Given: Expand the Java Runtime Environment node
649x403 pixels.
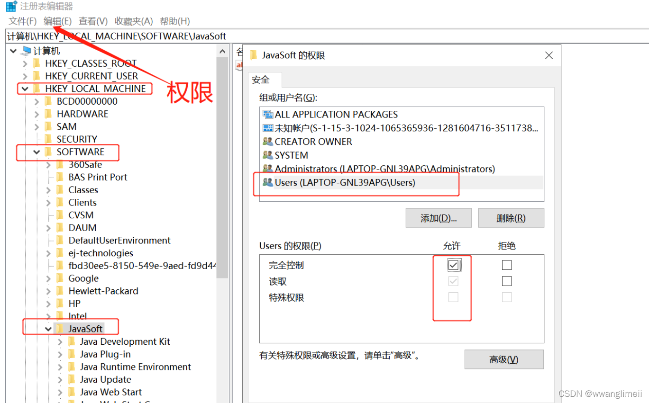Looking at the screenshot, I should tap(60, 367).
